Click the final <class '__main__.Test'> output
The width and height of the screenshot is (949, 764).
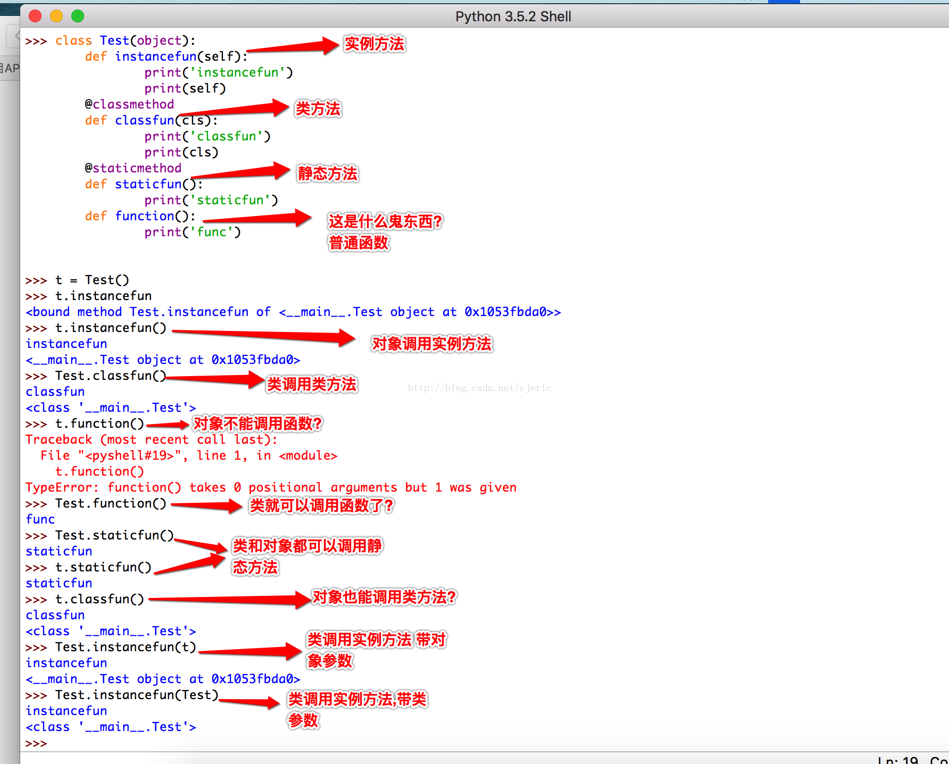point(111,727)
